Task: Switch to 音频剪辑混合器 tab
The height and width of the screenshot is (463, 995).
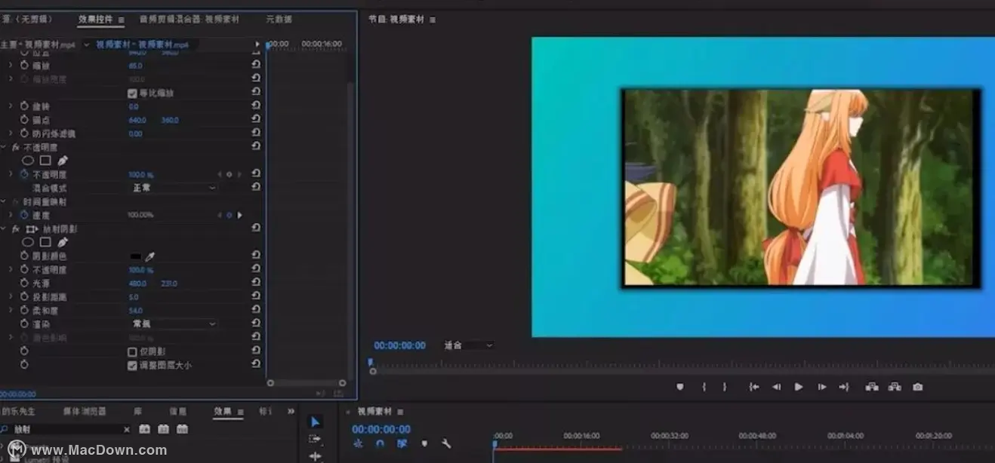Action: 189,19
